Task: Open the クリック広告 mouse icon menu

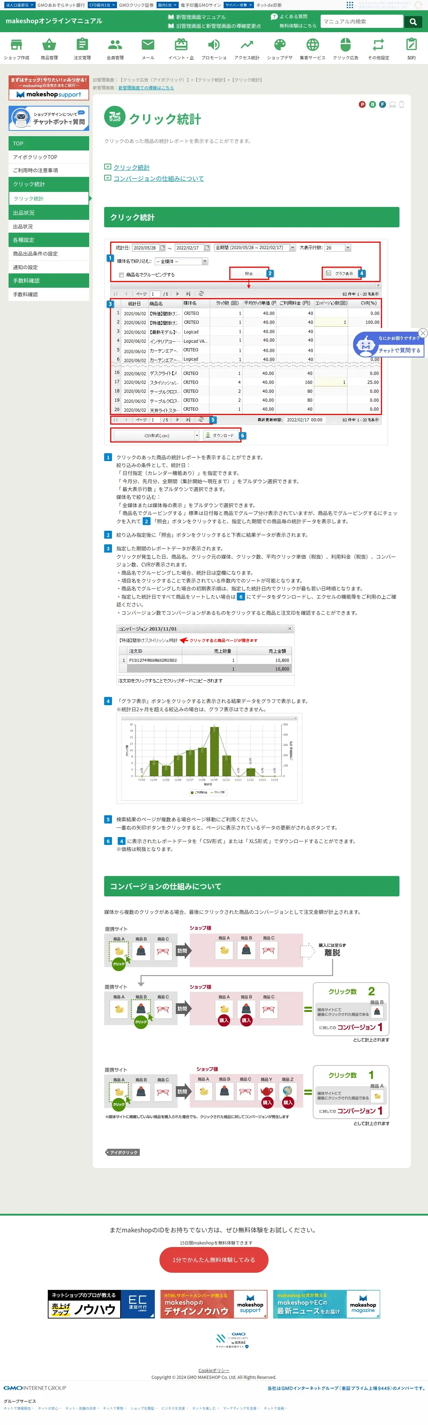Action: [345, 49]
